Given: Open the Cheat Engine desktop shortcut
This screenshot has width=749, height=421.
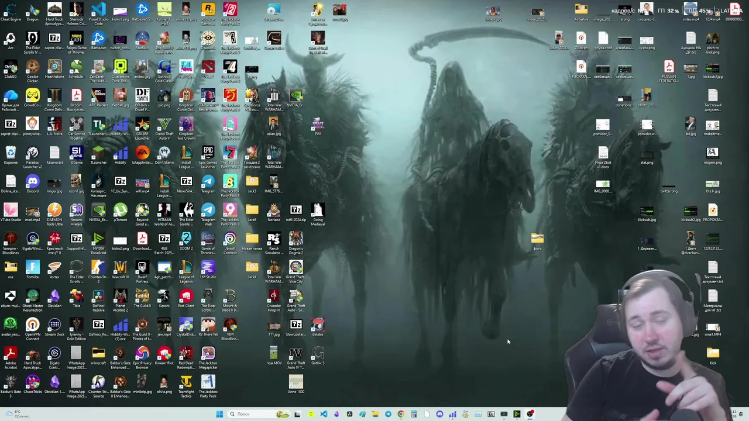Looking at the screenshot, I should tap(11, 12).
